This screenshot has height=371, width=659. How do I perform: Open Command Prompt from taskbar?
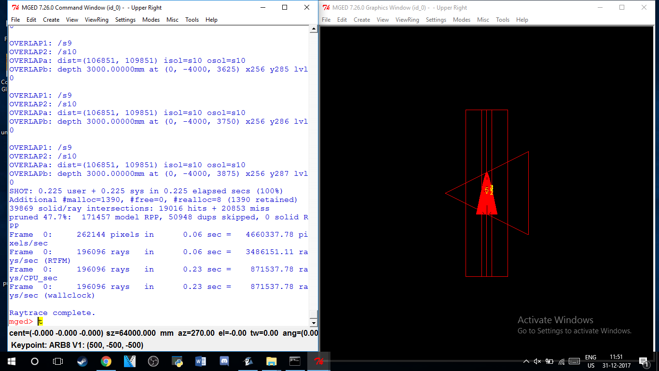pyautogui.click(x=295, y=361)
